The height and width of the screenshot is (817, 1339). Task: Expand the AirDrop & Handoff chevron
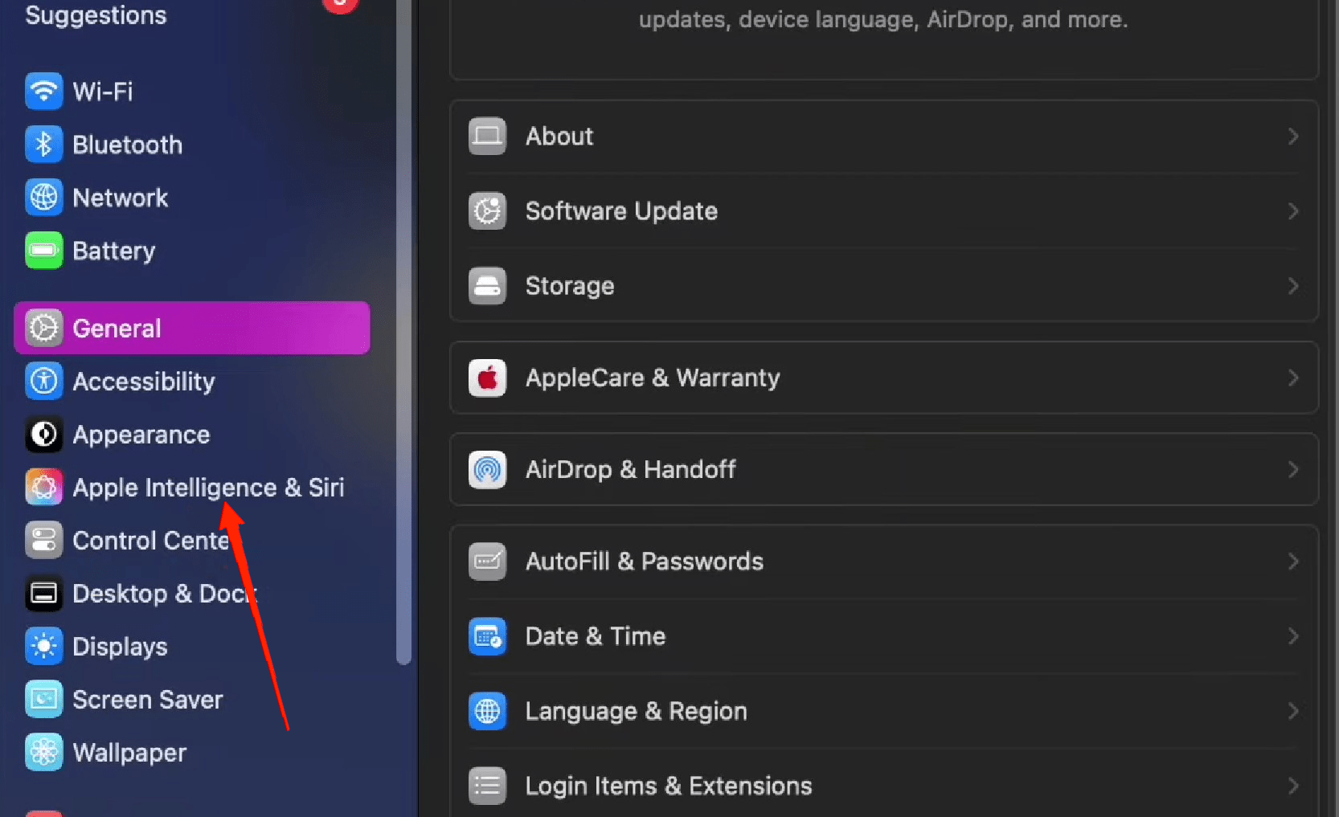pos(1293,469)
